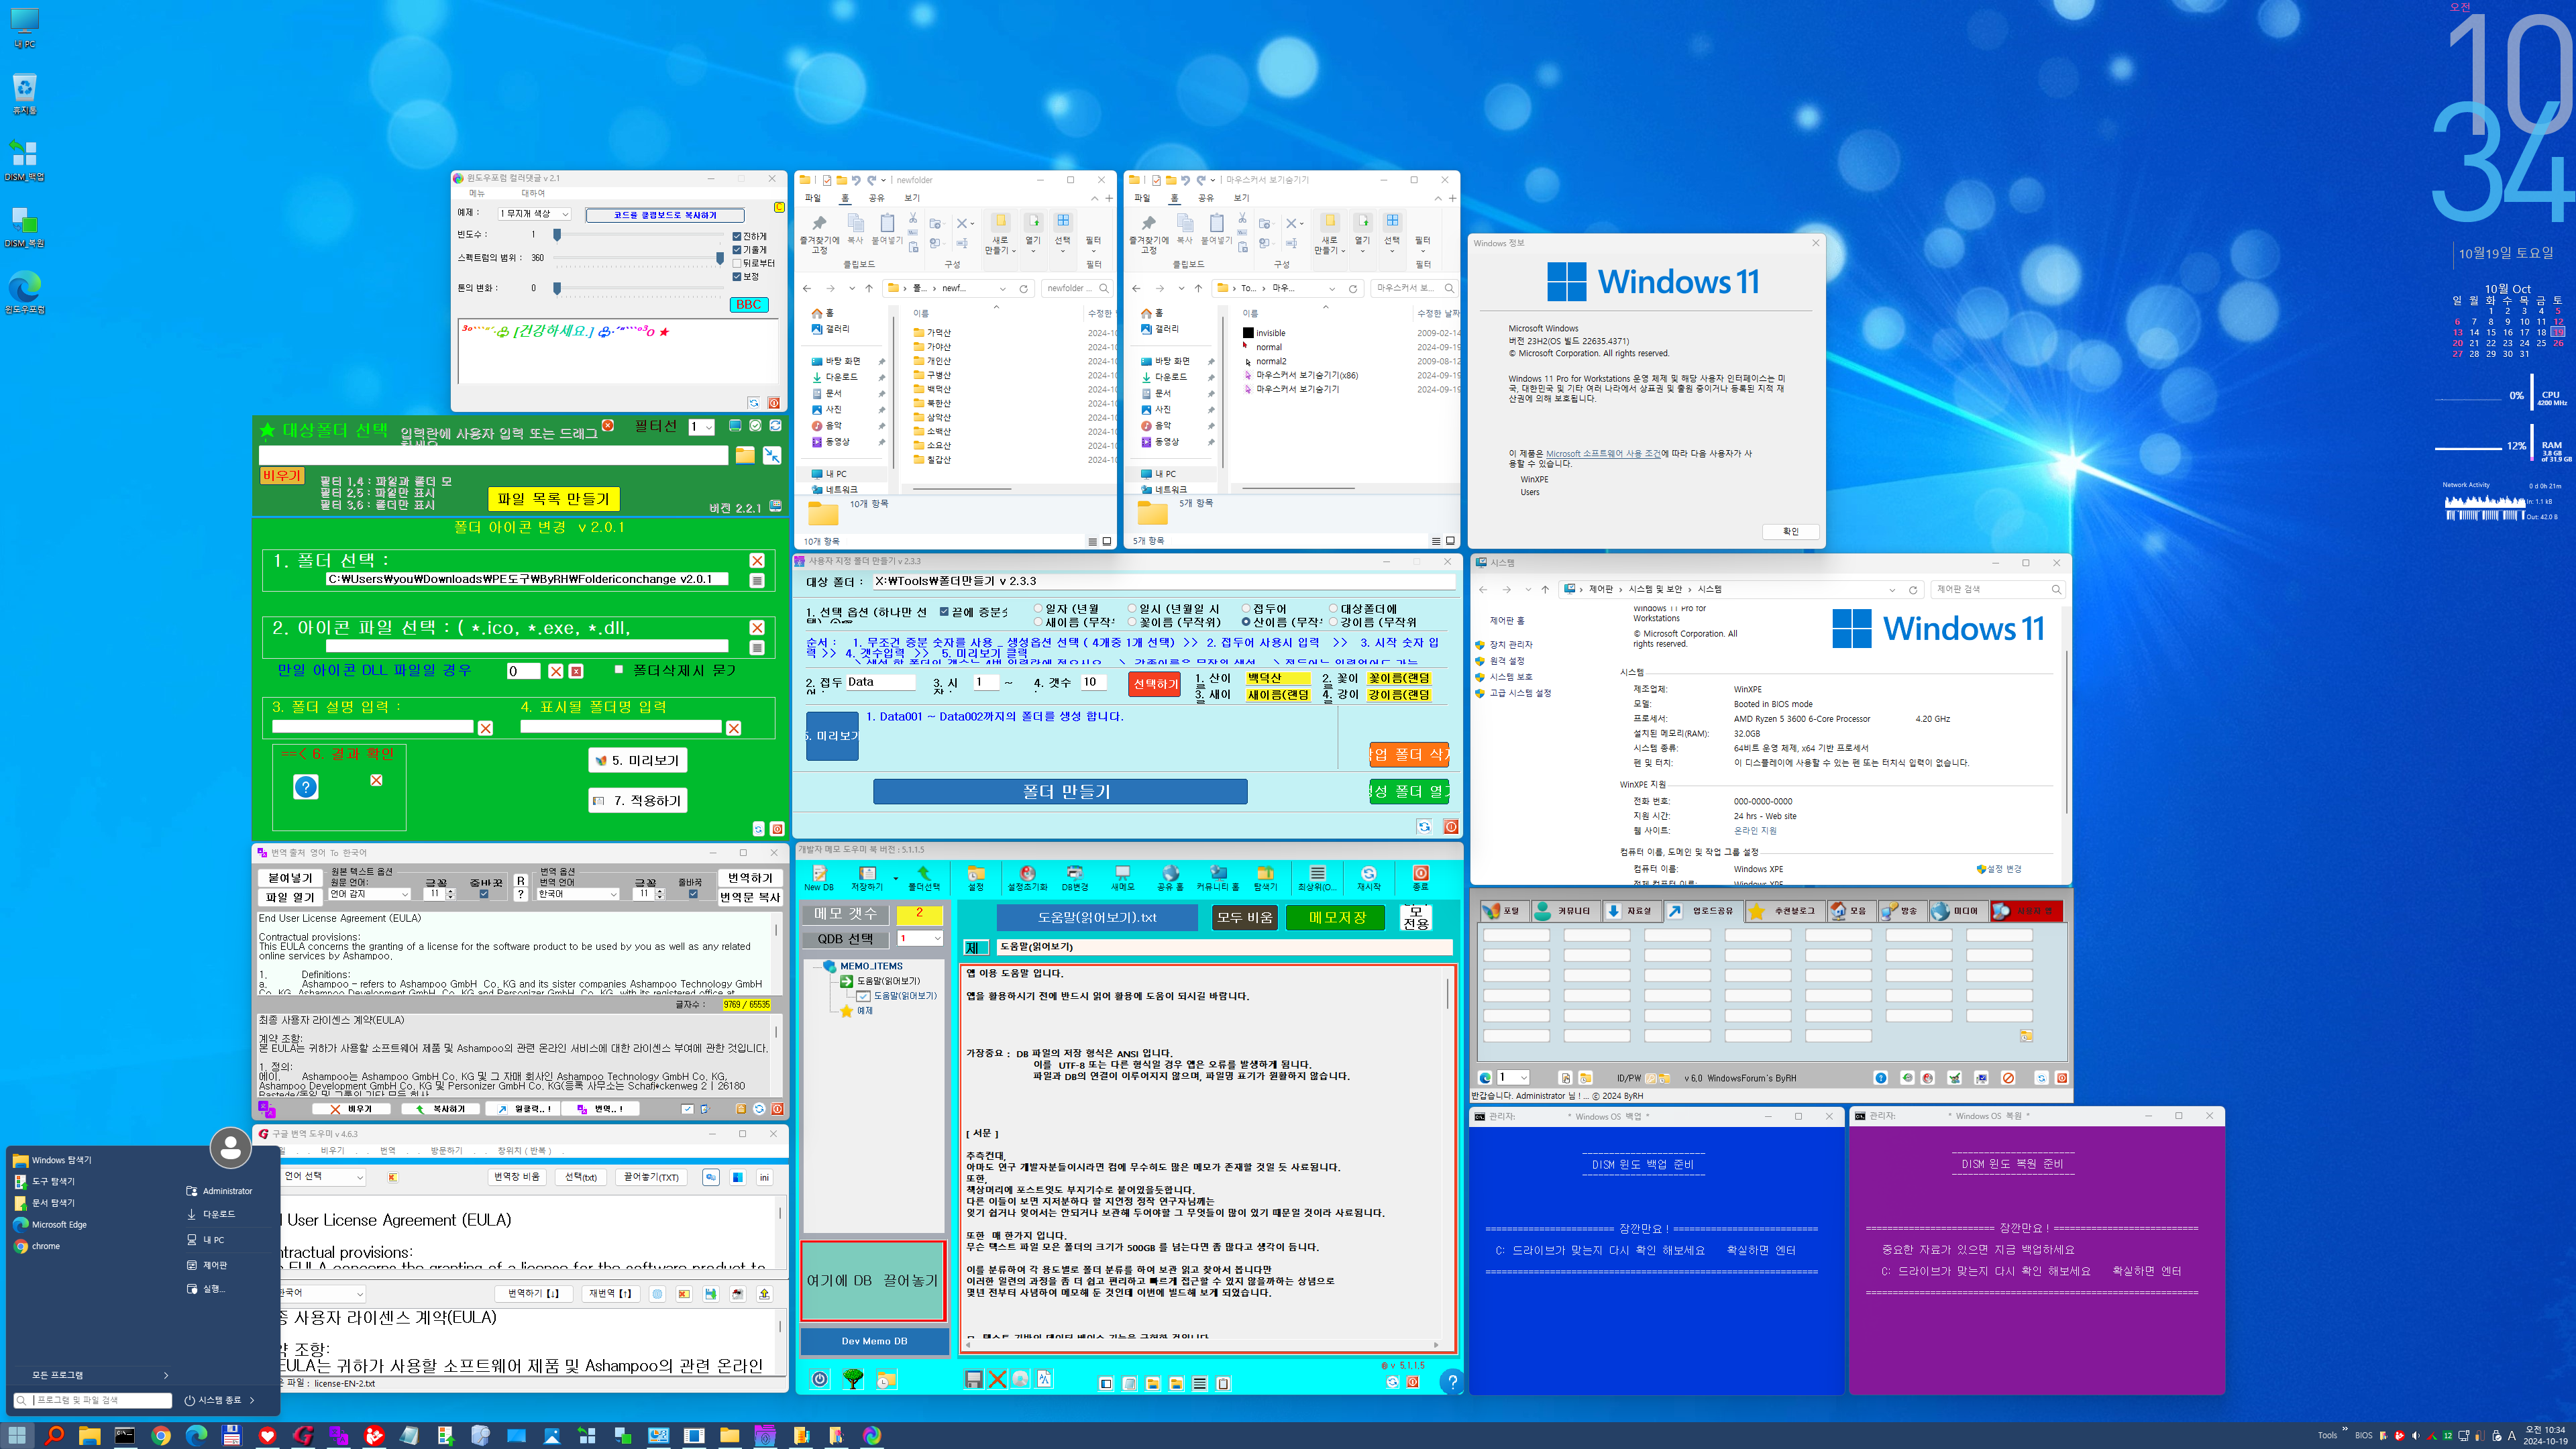The image size is (2576, 1449).
Task: Click the blue question mark in 결과 확인 box
Action: click(x=306, y=787)
